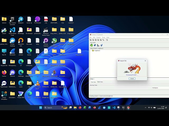Select the heroes Edge shortcut
Screen dimensions: 169x126
(x=29, y=52)
